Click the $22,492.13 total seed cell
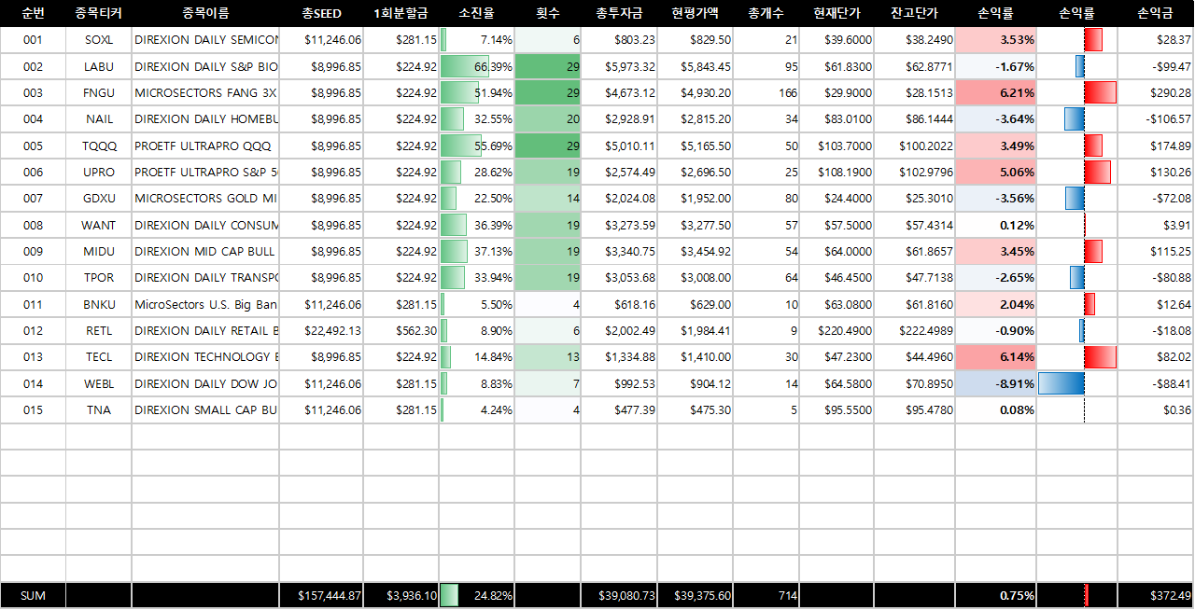 321,330
